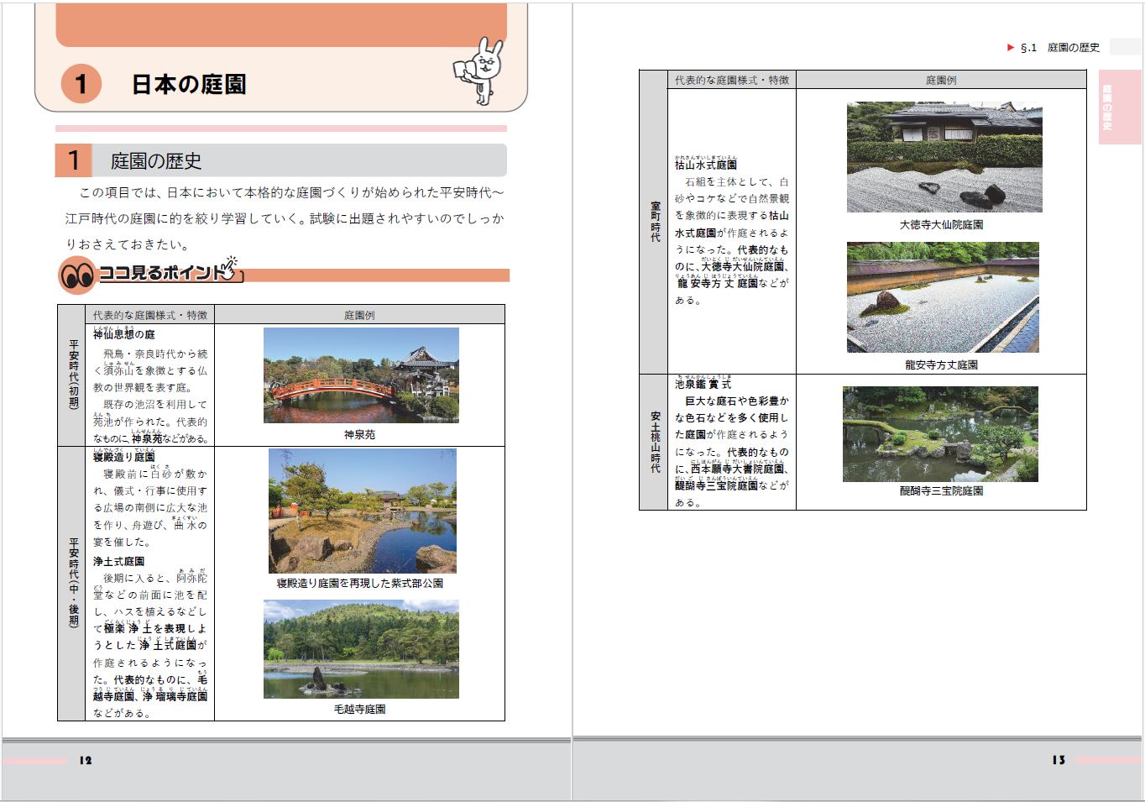
Task: Open the 龍安寺方丈庭園 rock garden photo
Action: point(943,297)
